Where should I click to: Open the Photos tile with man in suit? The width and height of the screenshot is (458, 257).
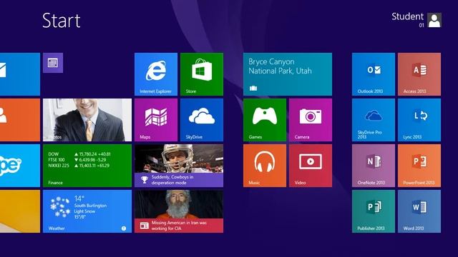(x=87, y=120)
